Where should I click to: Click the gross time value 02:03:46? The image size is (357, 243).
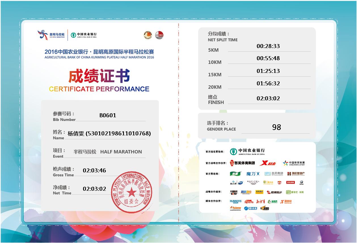(94, 170)
